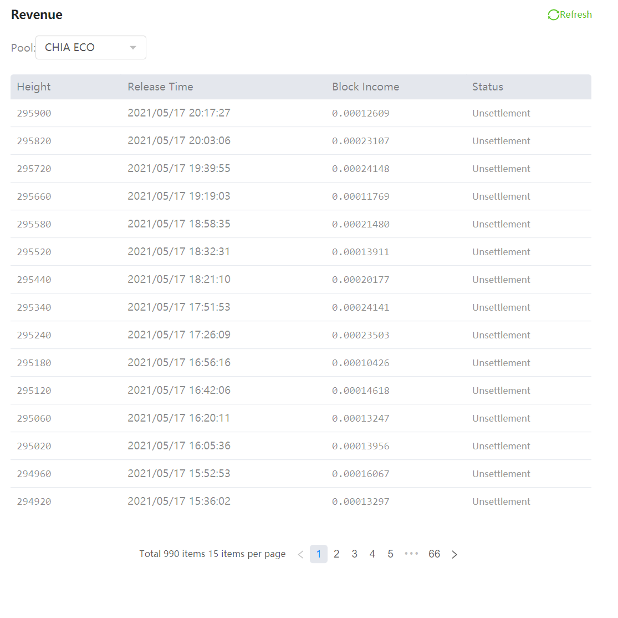This screenshot has width=618, height=618.
Task: Go to page 3 in pagination
Action: click(354, 554)
